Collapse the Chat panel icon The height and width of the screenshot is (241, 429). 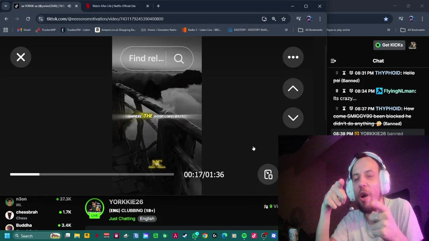(333, 61)
